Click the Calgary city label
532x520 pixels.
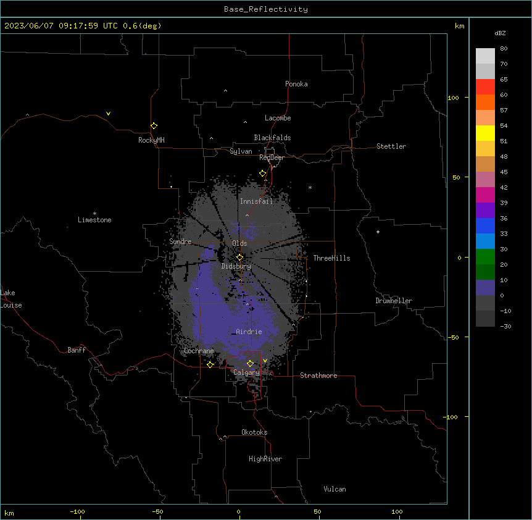click(247, 372)
